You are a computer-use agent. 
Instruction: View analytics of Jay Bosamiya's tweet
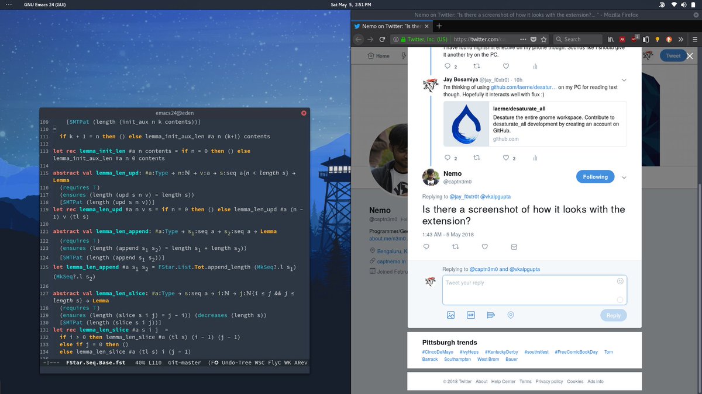(535, 158)
